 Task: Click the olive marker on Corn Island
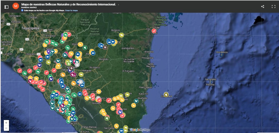(166, 95)
